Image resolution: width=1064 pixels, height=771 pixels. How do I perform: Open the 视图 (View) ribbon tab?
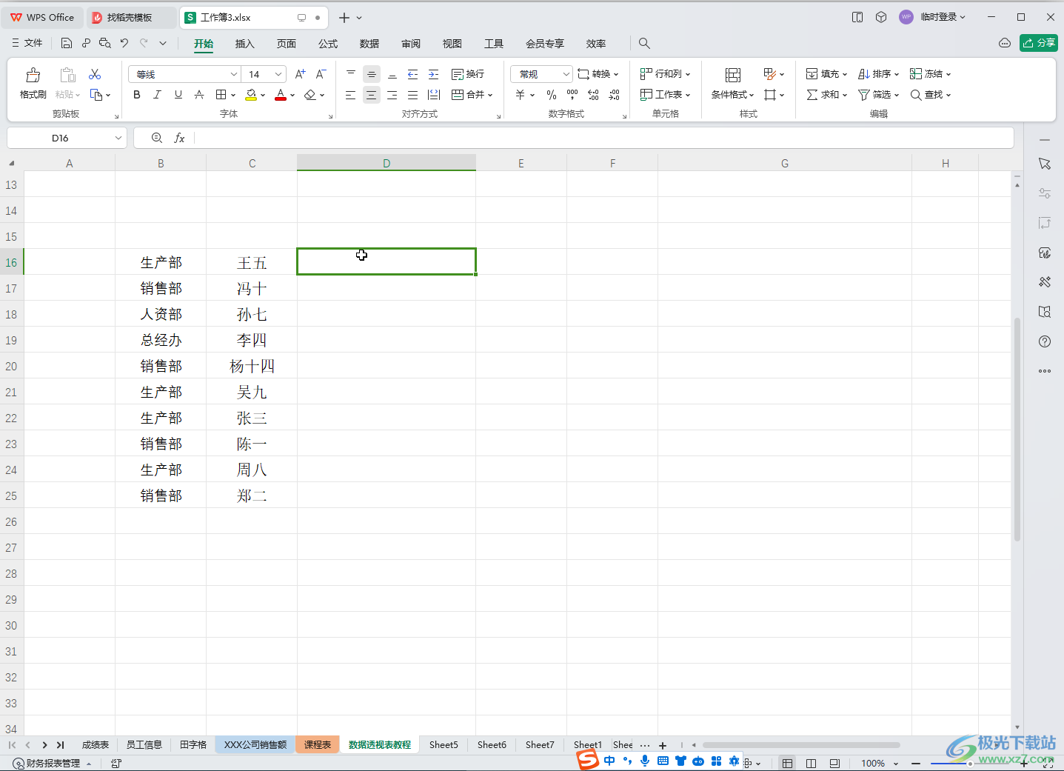pos(452,44)
